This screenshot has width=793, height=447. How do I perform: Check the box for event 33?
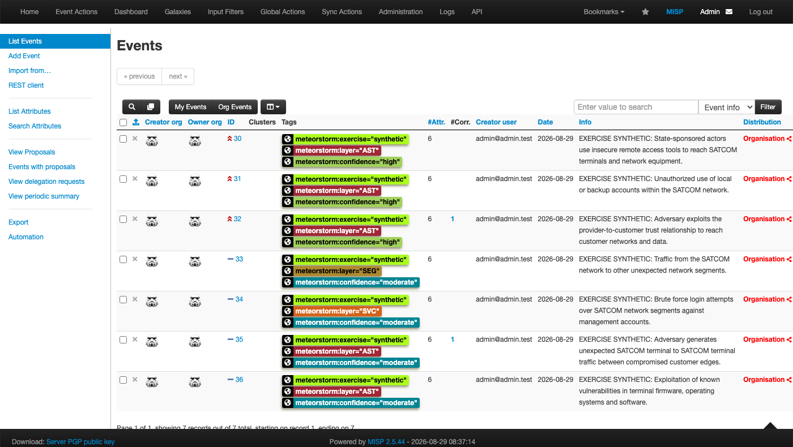pos(123,260)
